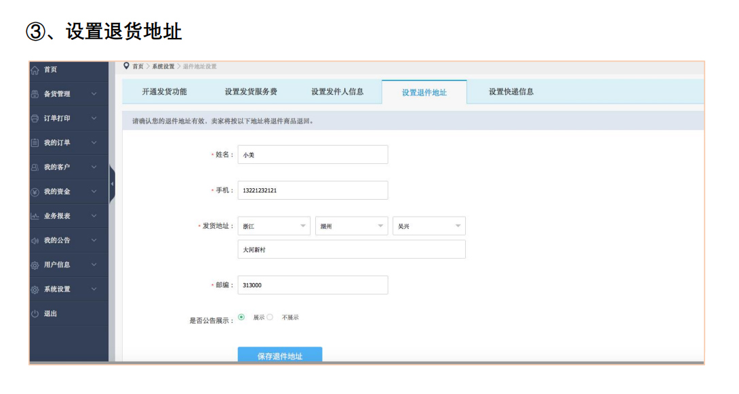Viewport: 739px width, 394px height.
Task: Click the notice text 请确认您的退件地址有效
Action: coord(169,121)
